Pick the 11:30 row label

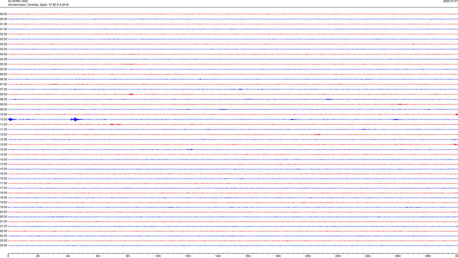pyautogui.click(x=3, y=129)
